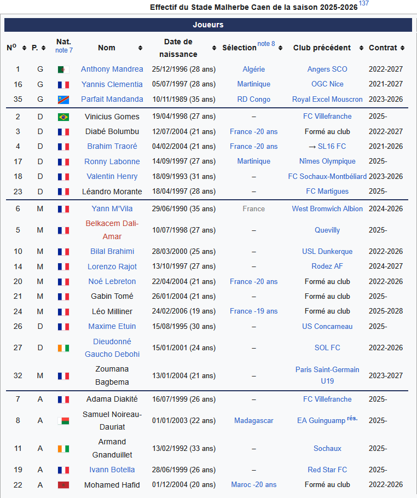Click the French flag beside Yann M'Vila
The height and width of the screenshot is (498, 417).
point(63,209)
